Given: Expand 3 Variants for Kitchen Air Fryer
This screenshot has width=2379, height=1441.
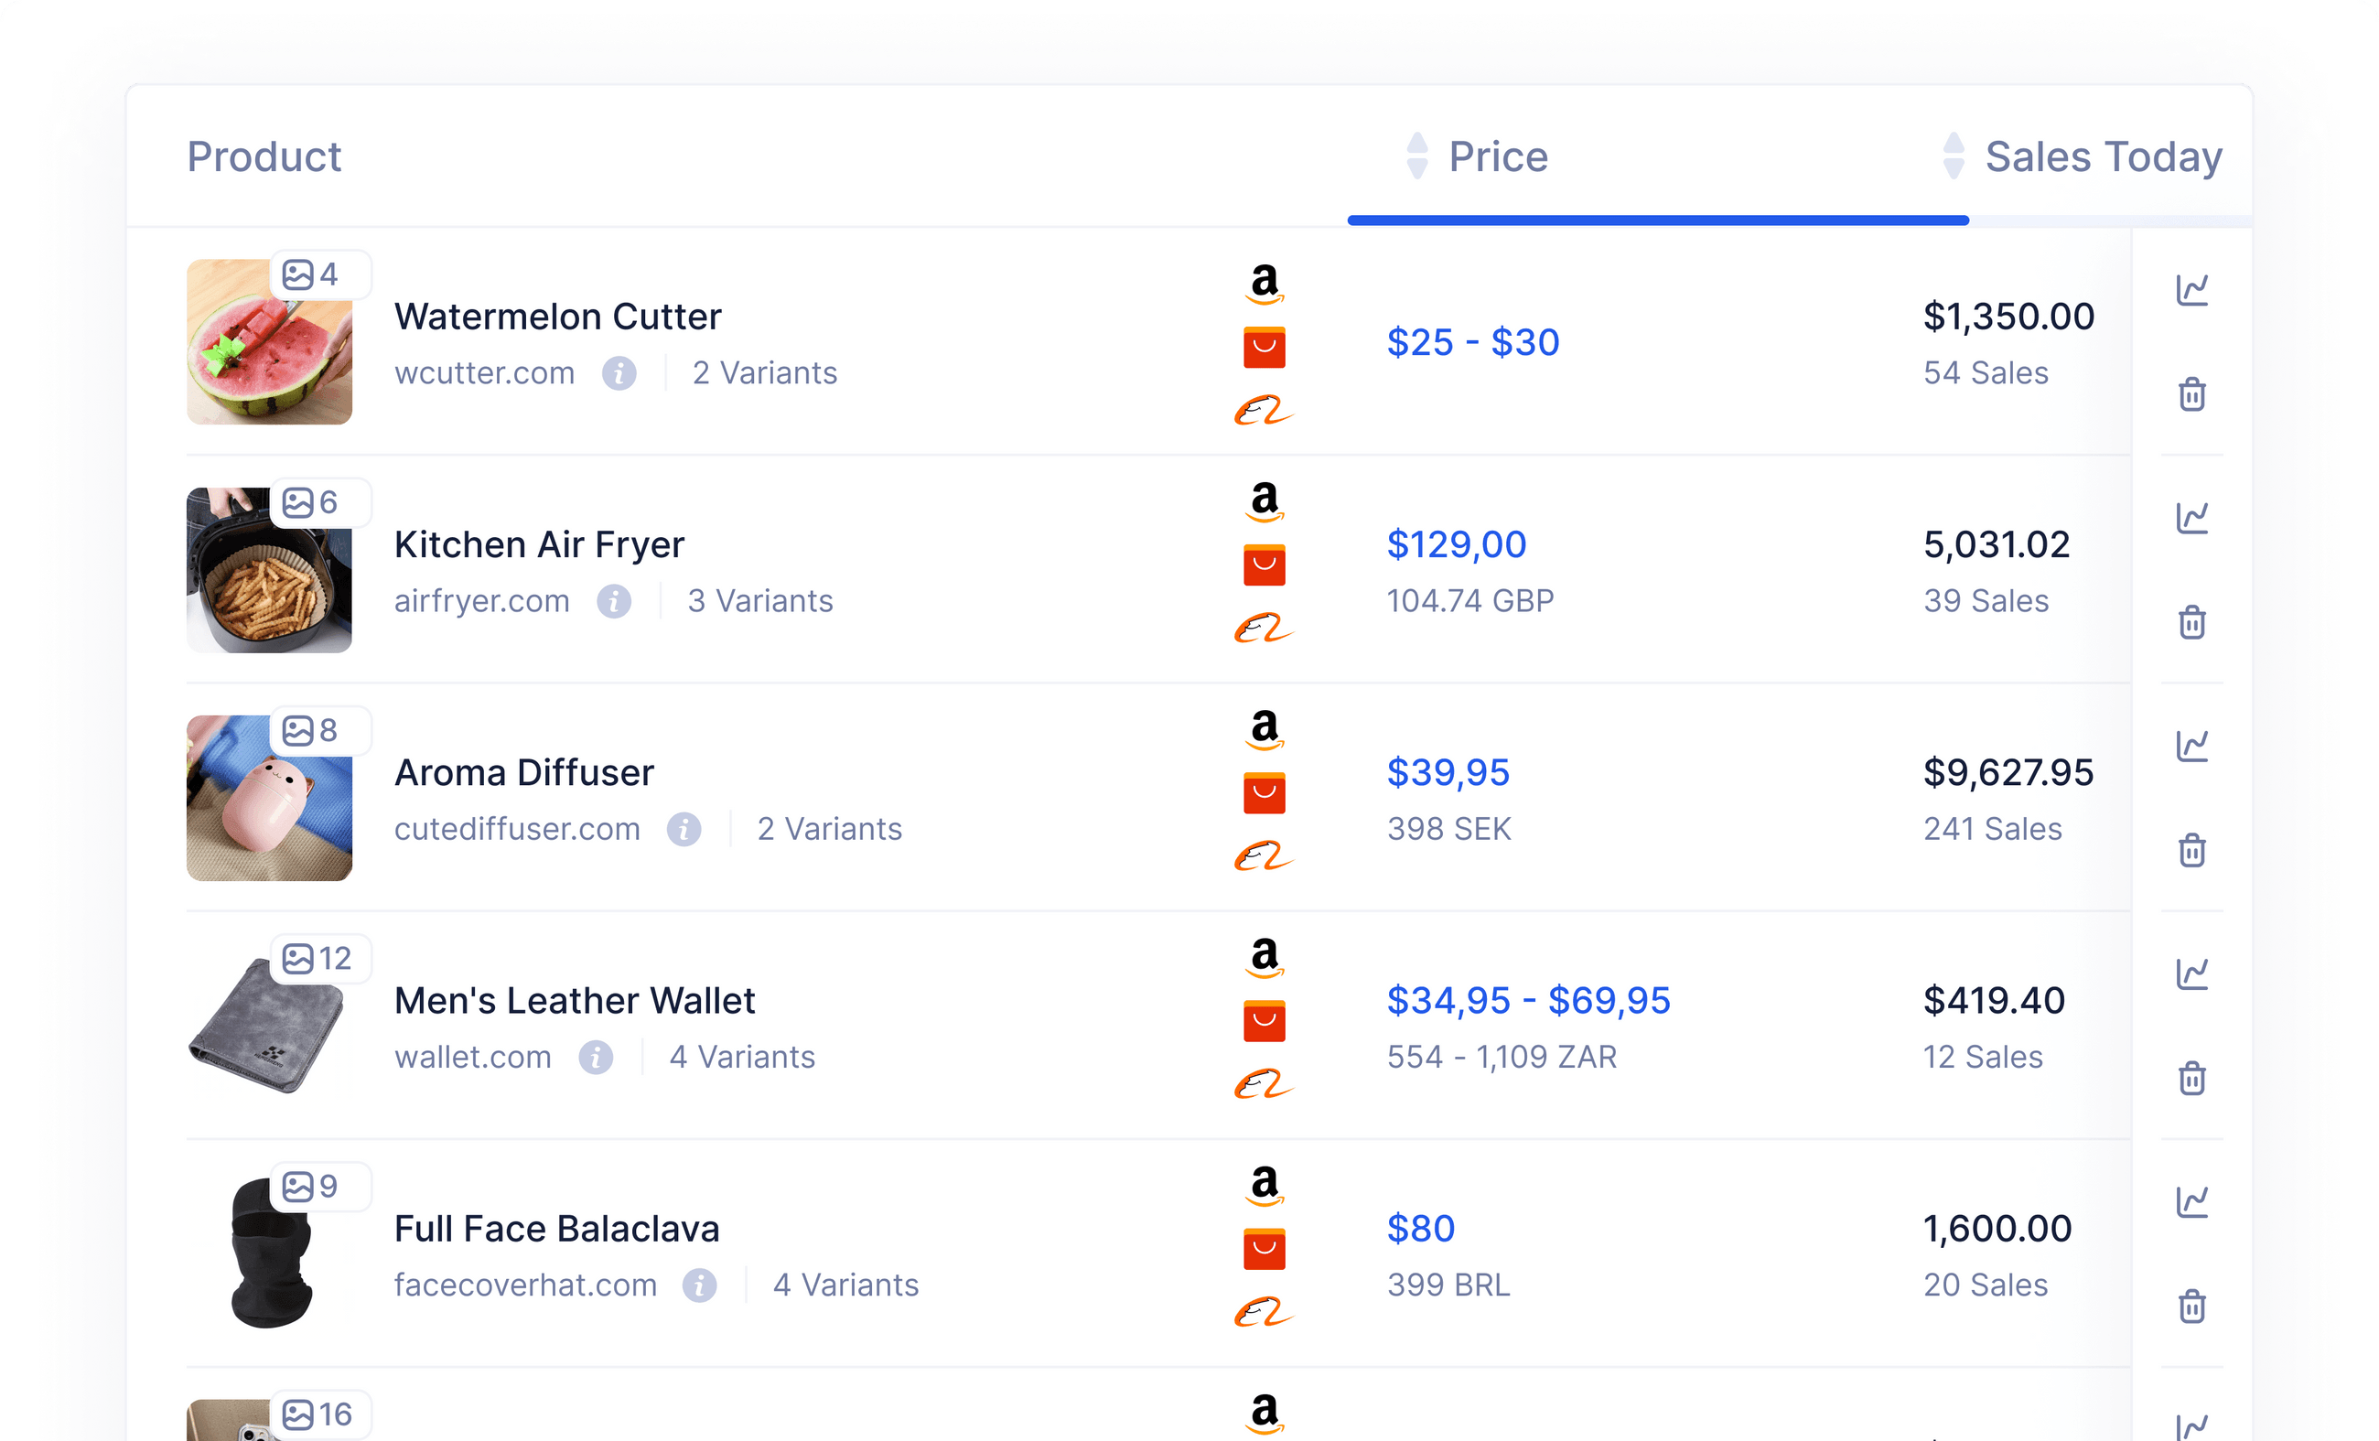Looking at the screenshot, I should pyautogui.click(x=759, y=600).
